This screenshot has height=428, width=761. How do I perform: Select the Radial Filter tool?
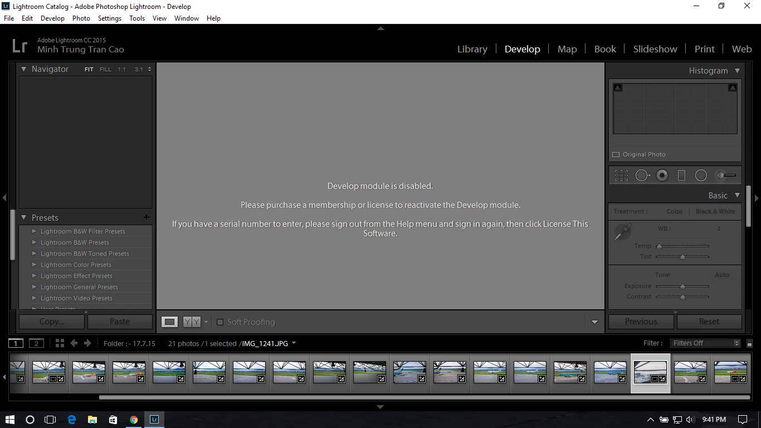click(701, 176)
